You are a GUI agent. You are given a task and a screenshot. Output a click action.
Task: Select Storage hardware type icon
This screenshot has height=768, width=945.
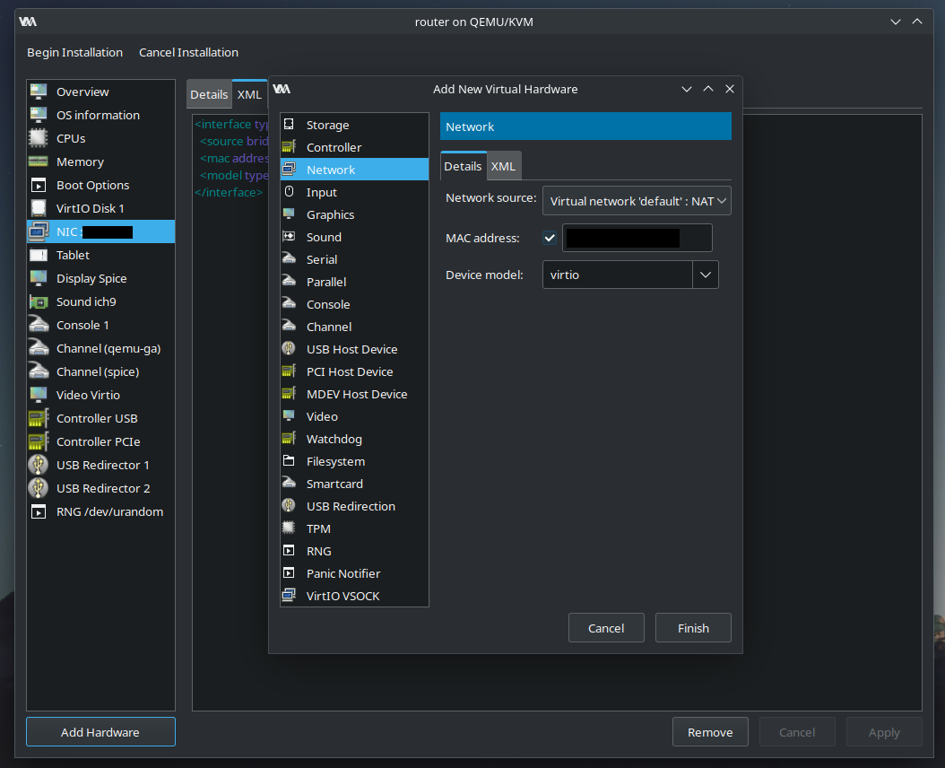point(290,125)
